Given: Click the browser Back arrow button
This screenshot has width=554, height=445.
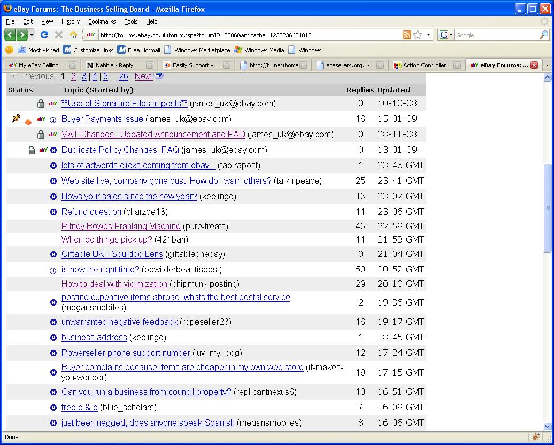Looking at the screenshot, I should (10, 35).
